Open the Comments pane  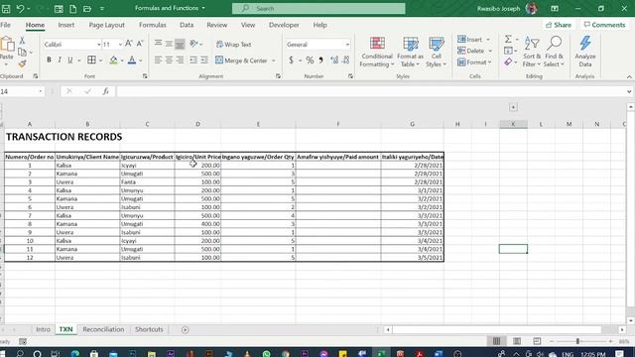604,25
